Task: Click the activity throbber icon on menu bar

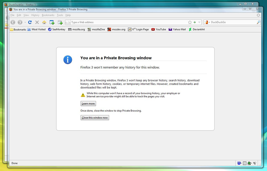Action: 258,15
